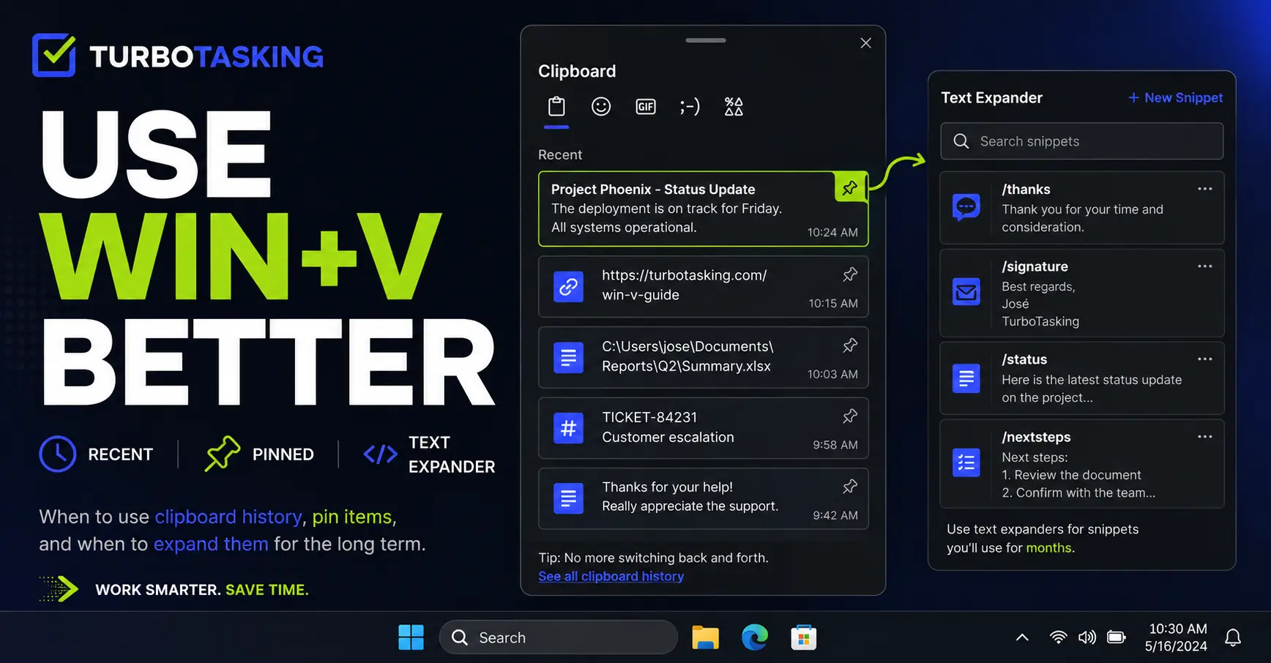This screenshot has height=663, width=1271.
Task: Select Project Phoenix - Status Update text
Action: (653, 190)
